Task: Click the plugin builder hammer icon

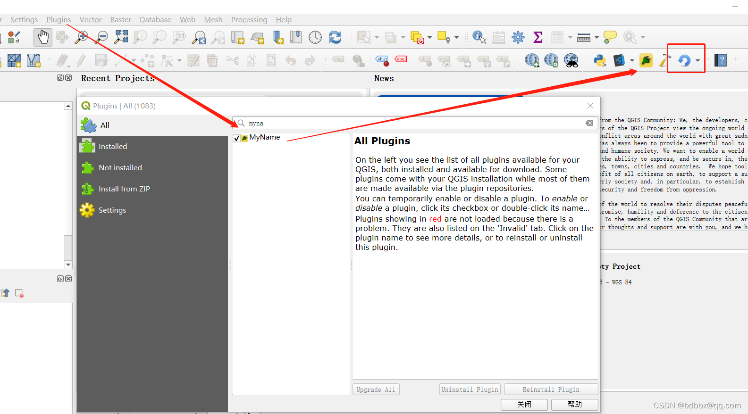Action: tap(664, 60)
